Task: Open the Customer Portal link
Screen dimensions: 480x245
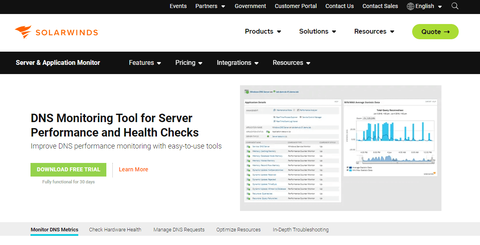Action: click(x=296, y=6)
